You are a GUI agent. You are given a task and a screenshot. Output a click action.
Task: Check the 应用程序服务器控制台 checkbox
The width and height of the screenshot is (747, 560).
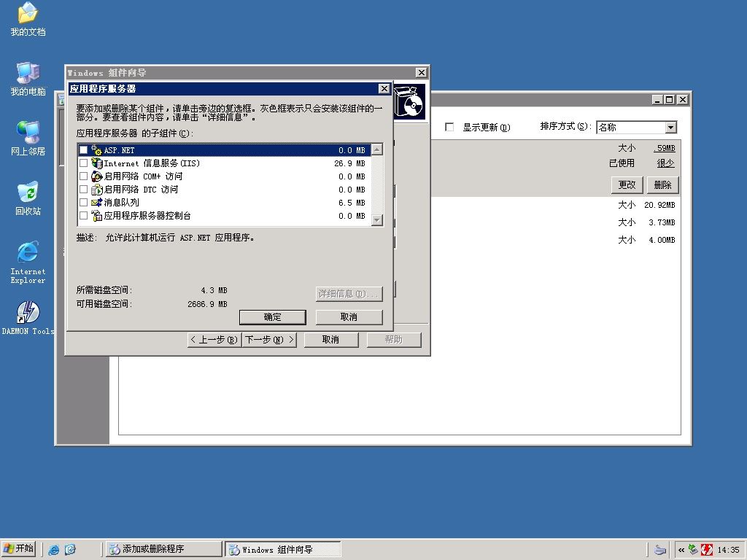point(83,216)
